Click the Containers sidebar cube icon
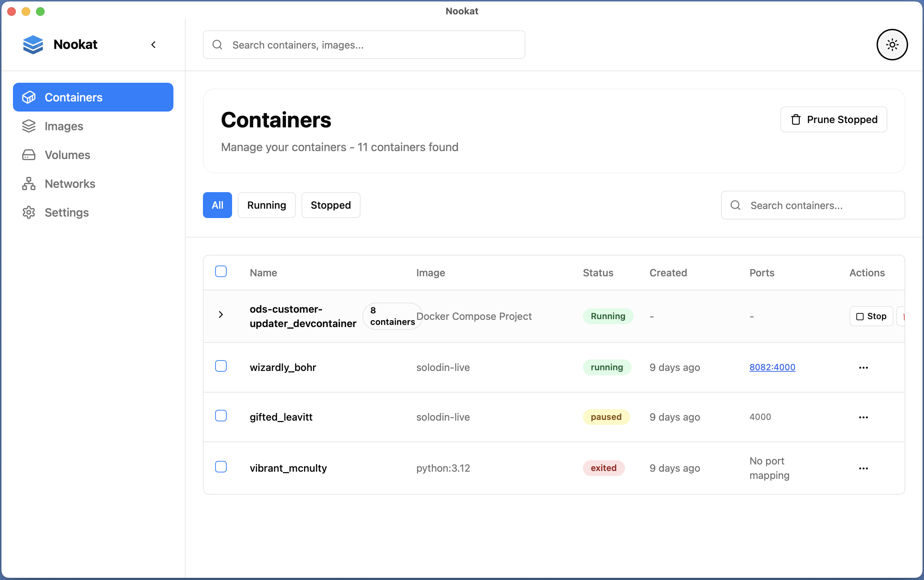This screenshot has width=924, height=580. 29,98
